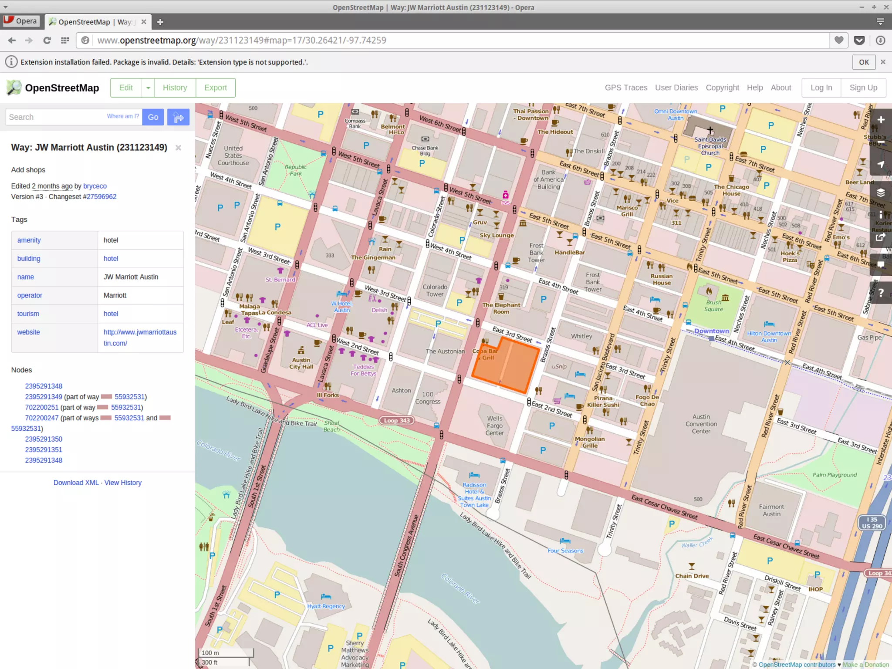Screen dimensions: 892x669
Task: Bookmark page with the heart icon
Action: (839, 41)
